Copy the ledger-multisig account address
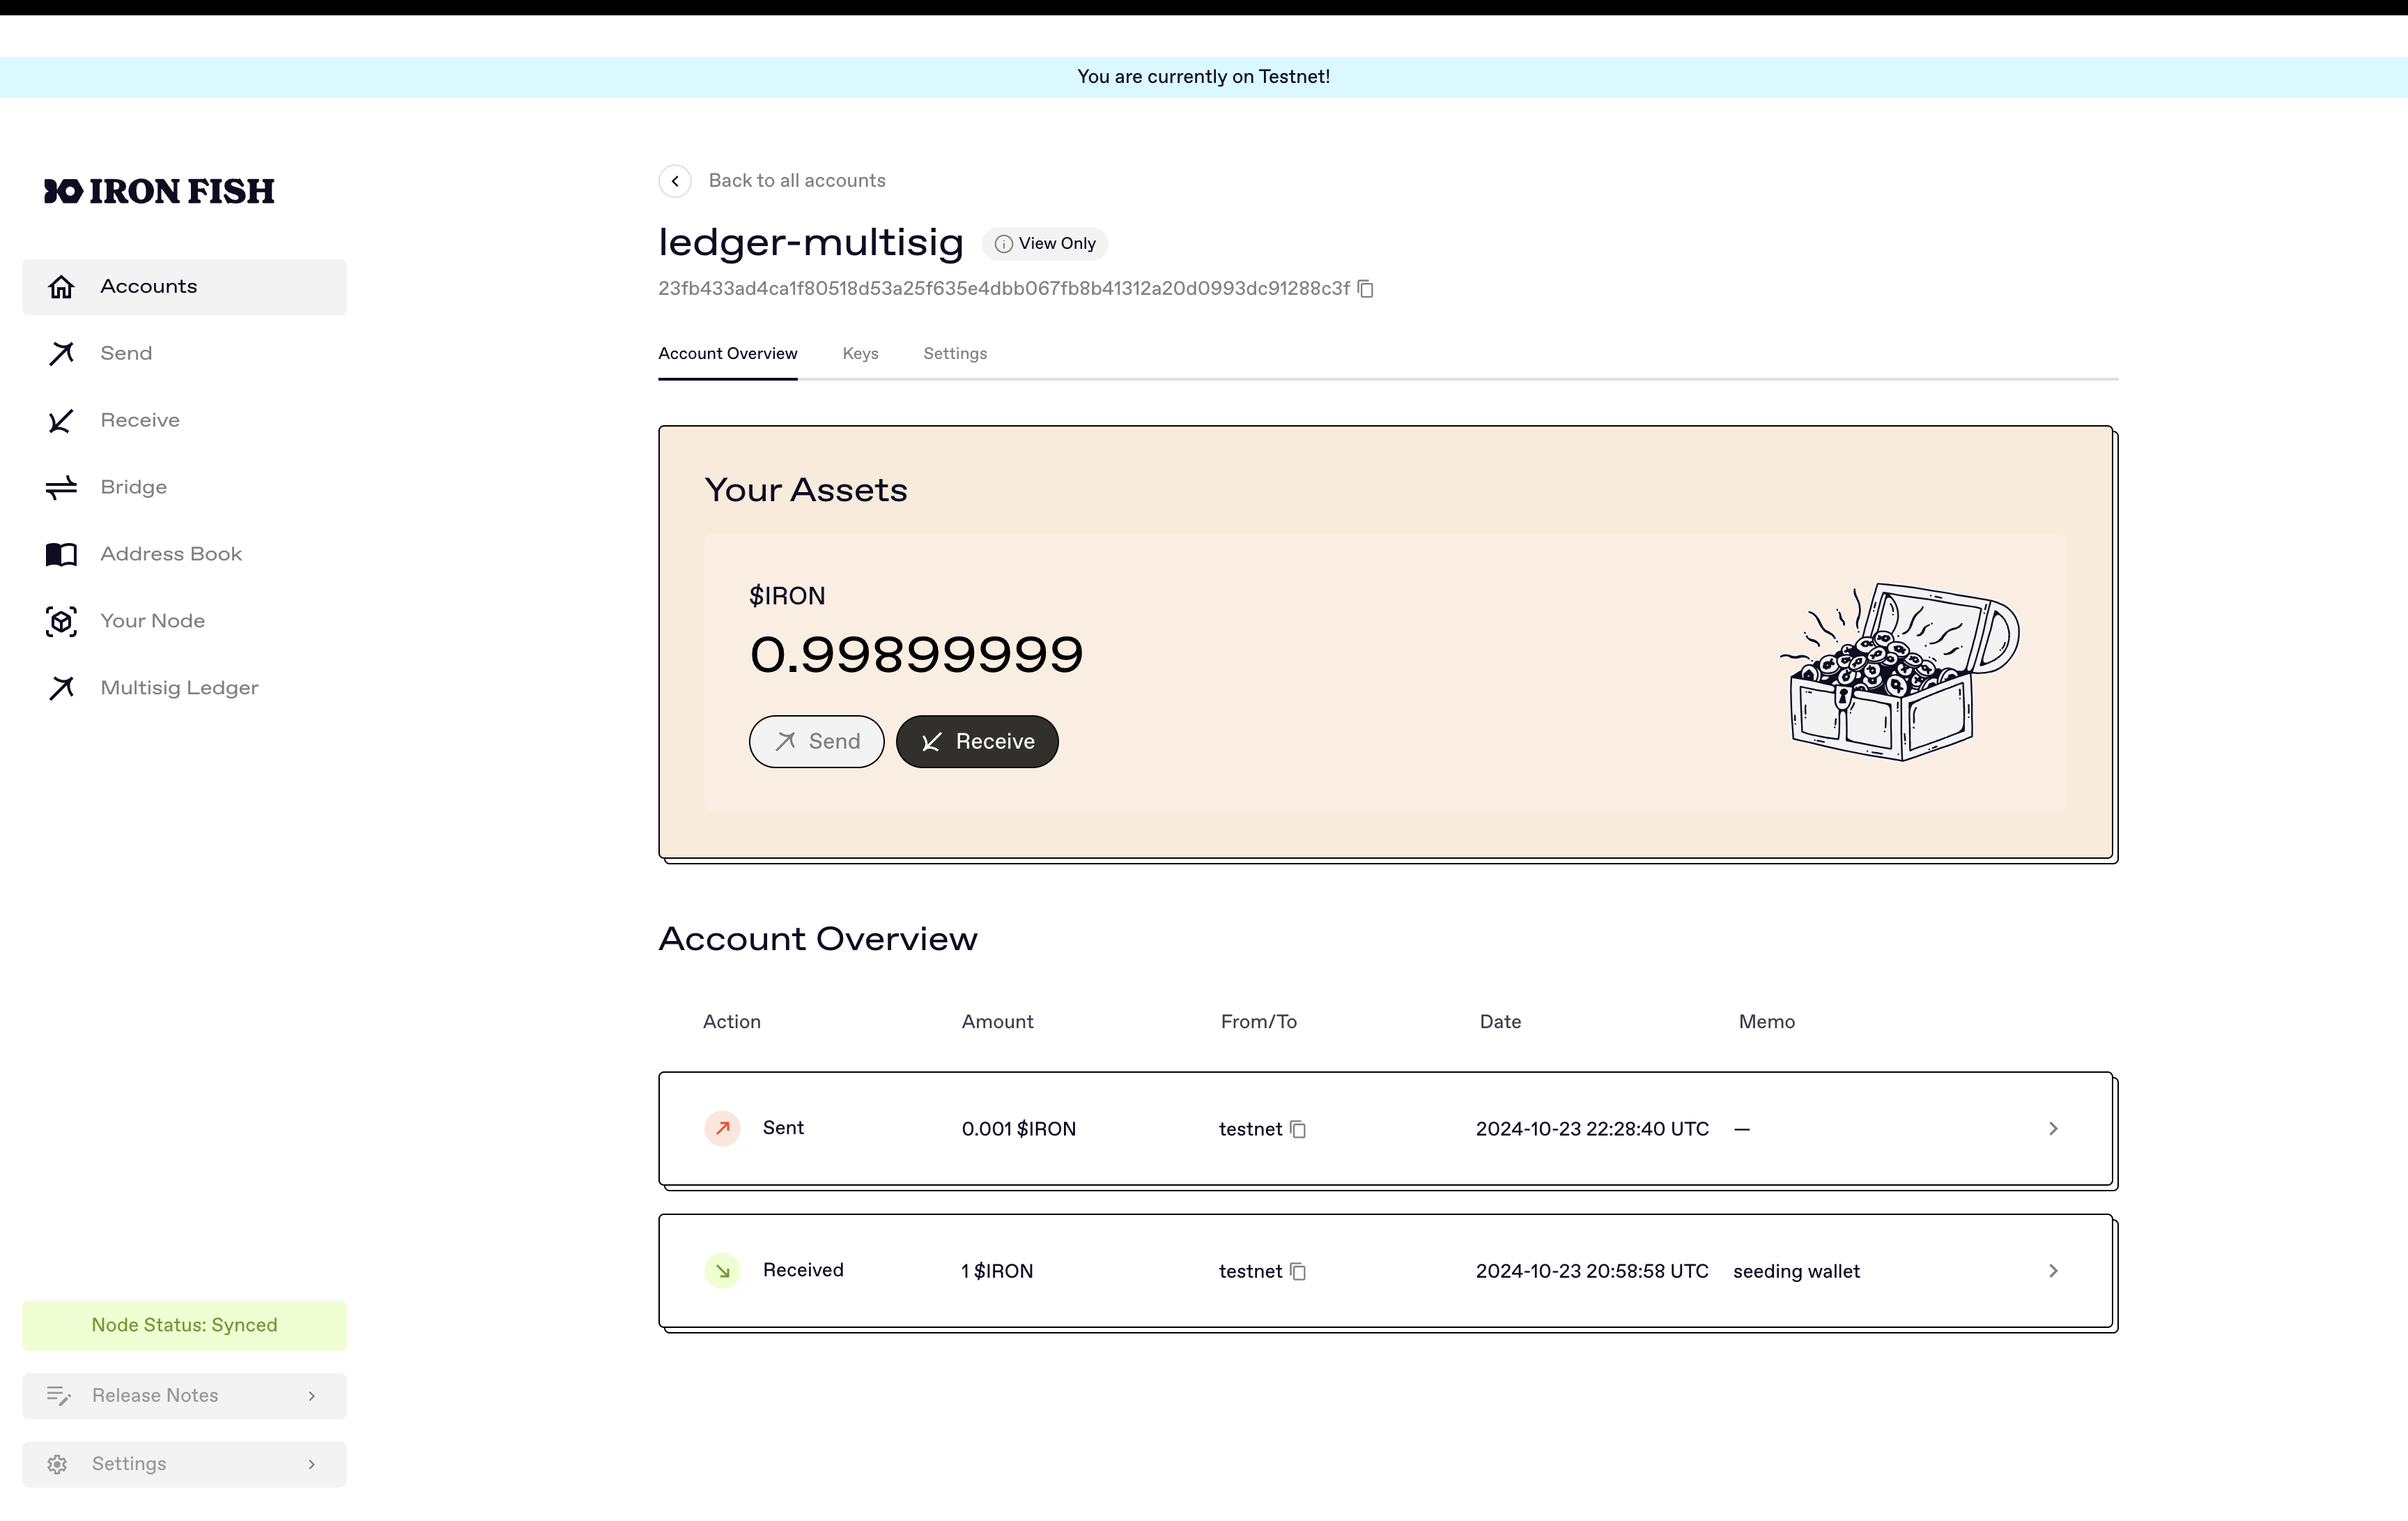 pos(1365,289)
